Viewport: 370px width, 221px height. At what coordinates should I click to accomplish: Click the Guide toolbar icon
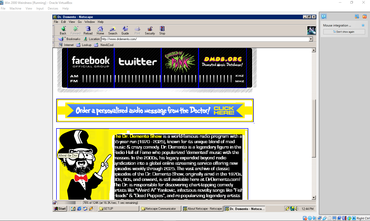coord(125,30)
